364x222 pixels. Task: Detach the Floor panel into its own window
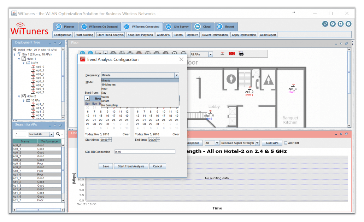[x=346, y=43]
